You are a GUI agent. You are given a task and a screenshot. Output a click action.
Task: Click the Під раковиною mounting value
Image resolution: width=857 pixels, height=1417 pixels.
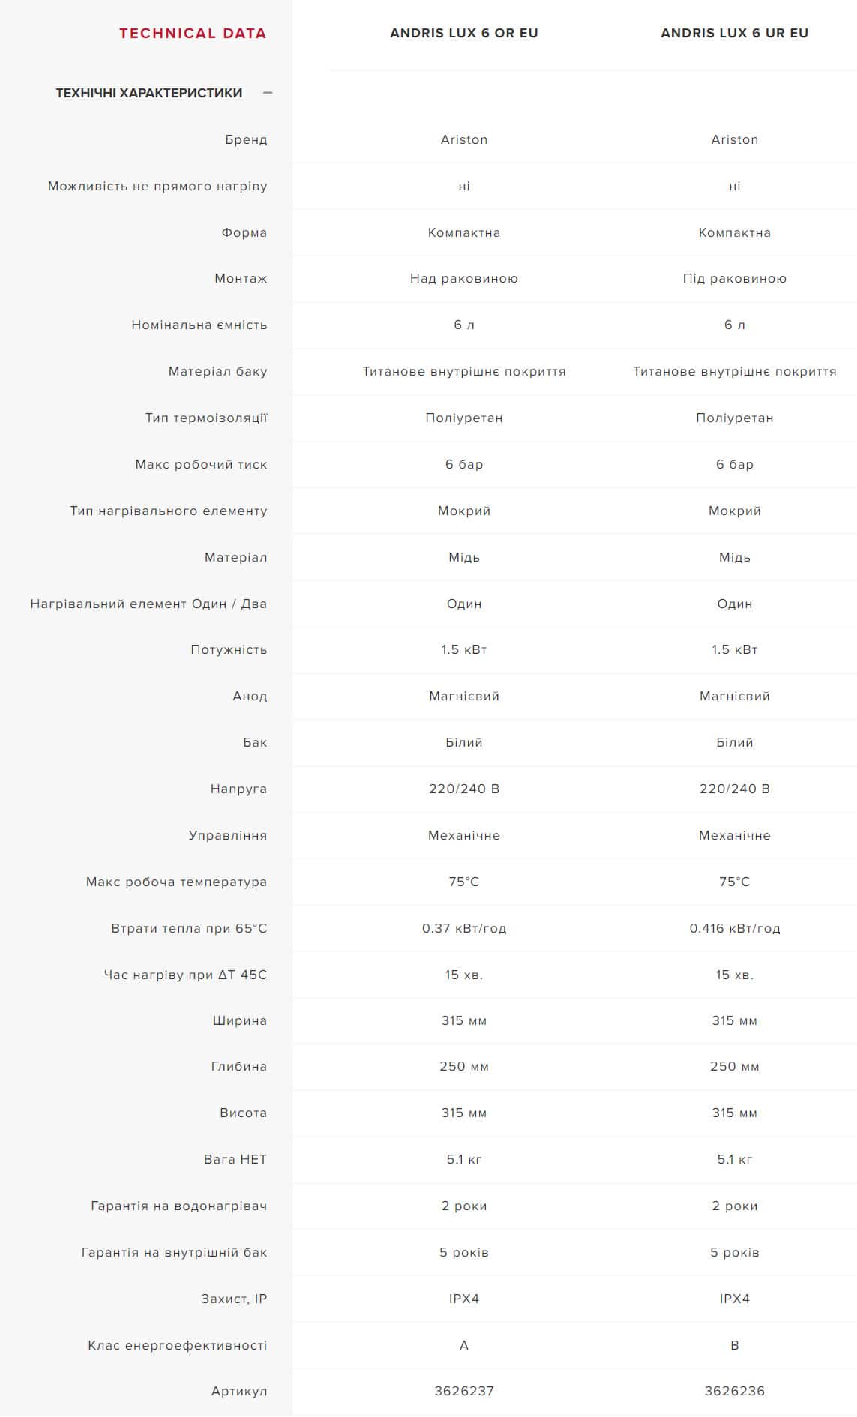[x=734, y=278]
